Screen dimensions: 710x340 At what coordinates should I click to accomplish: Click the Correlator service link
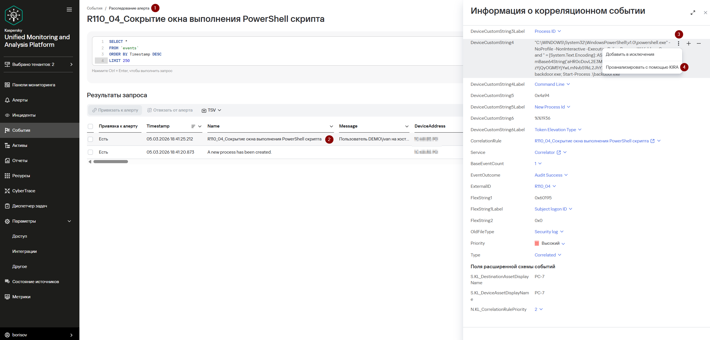[x=545, y=152]
